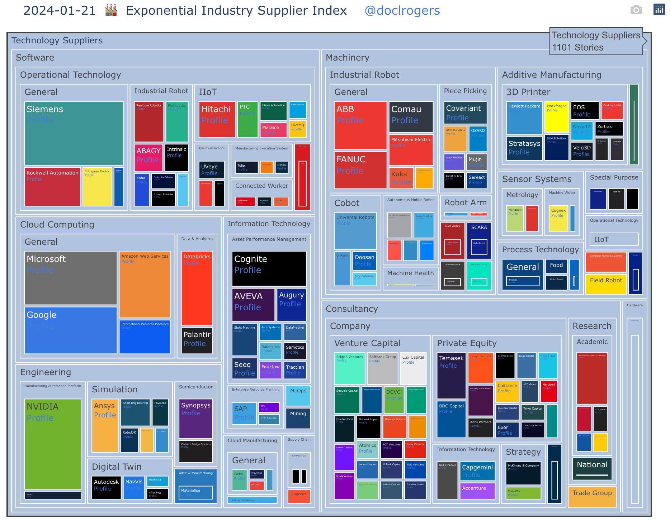Screen dimensions: 670x521
Task: Expand the Cloud Computing group header
Action: pos(57,225)
